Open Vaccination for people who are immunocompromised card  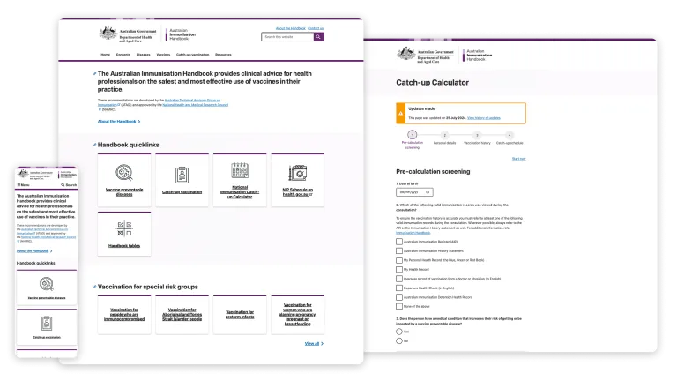point(124,315)
